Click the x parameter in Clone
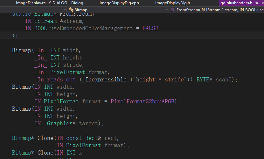This screenshot has width=264, height=159. [80, 153]
